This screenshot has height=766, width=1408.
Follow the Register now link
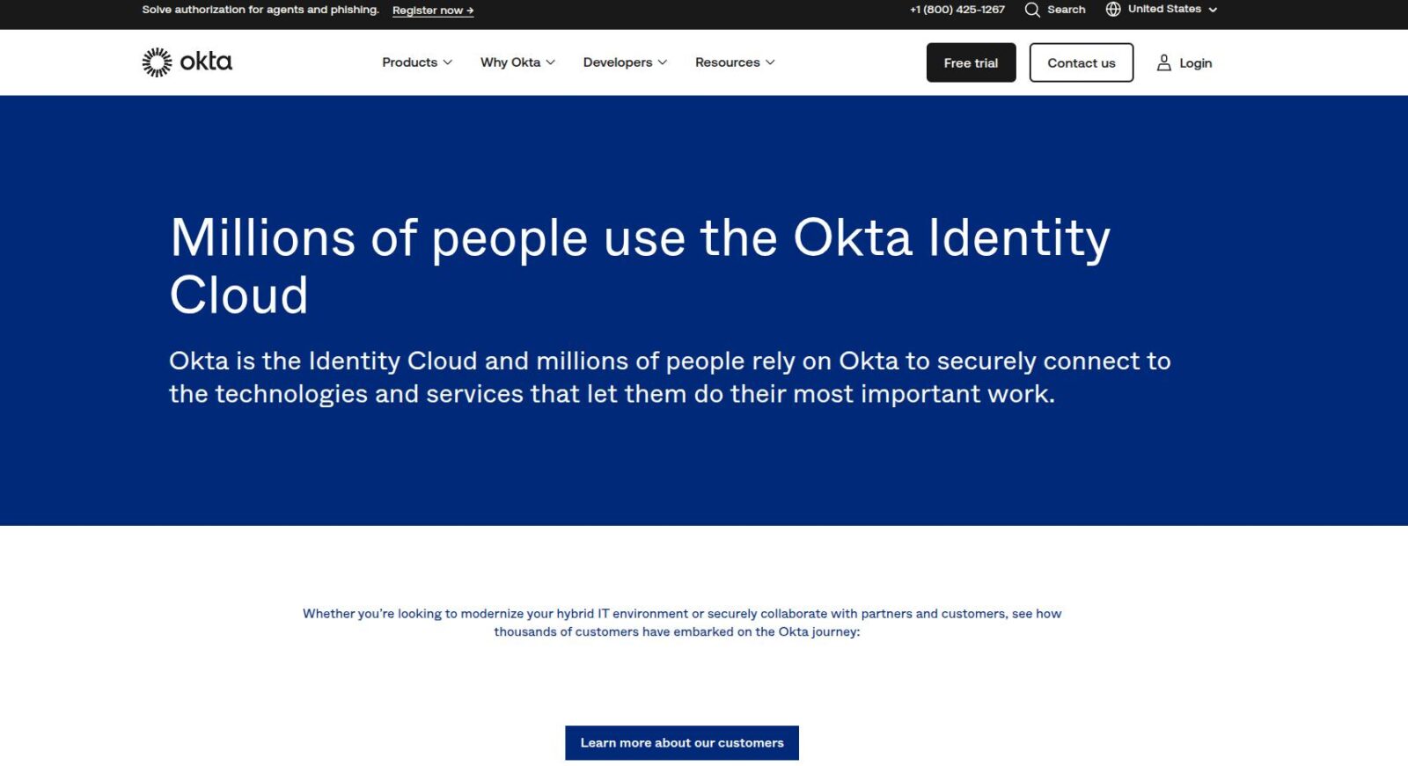pyautogui.click(x=433, y=11)
